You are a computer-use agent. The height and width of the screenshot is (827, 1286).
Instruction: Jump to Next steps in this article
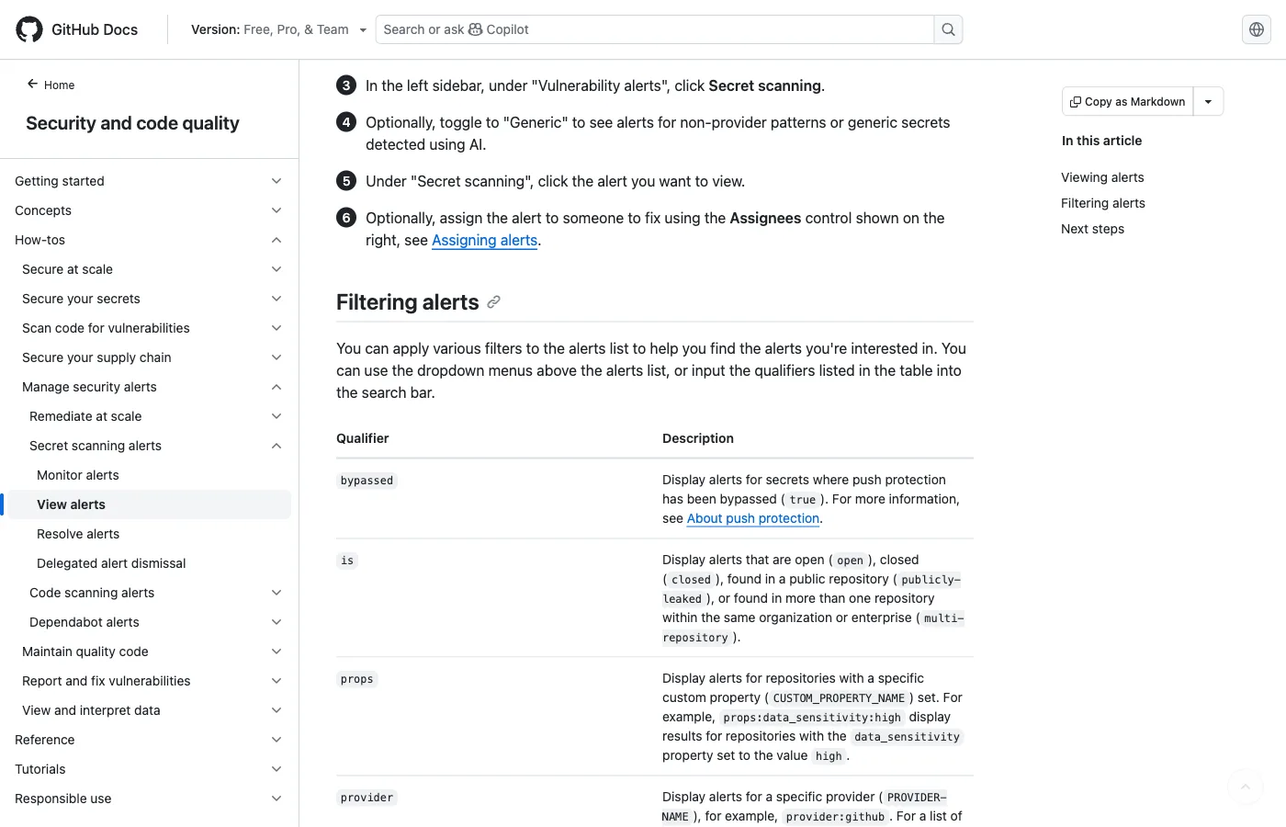[x=1092, y=229]
